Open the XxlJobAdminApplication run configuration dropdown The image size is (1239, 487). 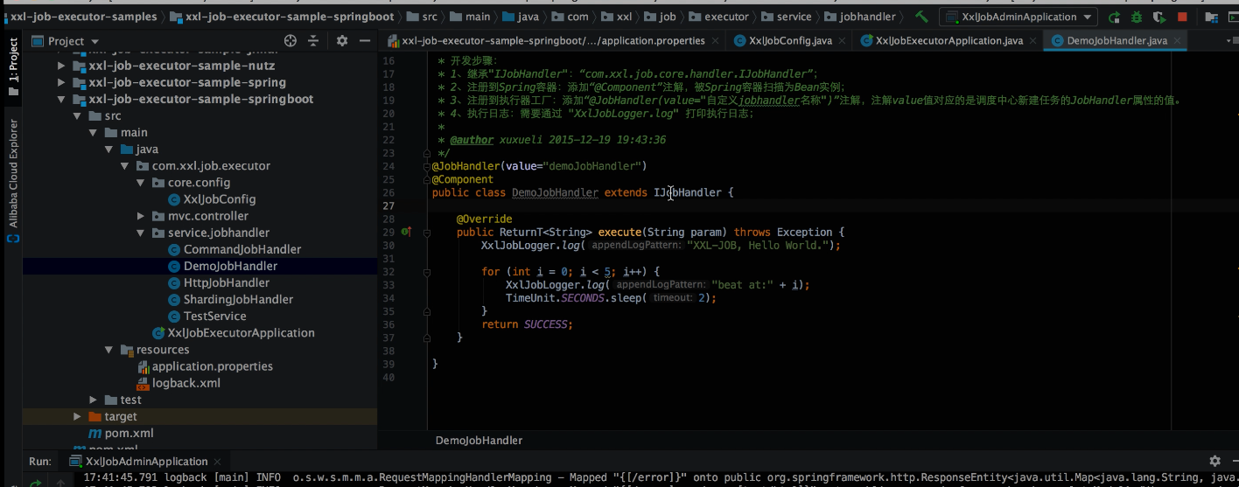tap(1018, 17)
